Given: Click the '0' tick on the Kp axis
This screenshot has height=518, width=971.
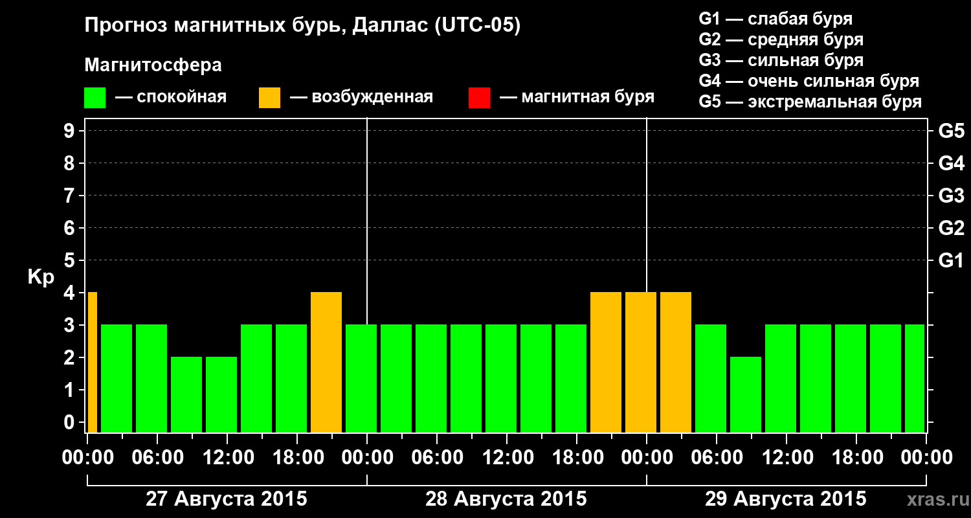Looking at the screenshot, I should pyautogui.click(x=70, y=422).
